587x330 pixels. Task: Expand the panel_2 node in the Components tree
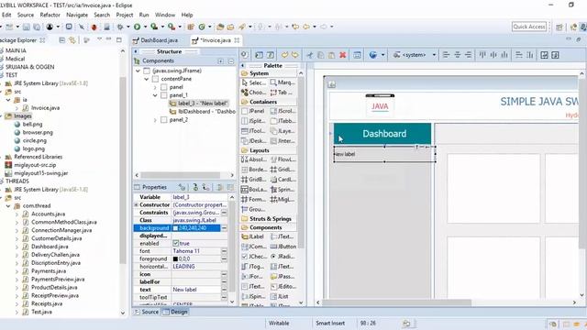pos(155,120)
